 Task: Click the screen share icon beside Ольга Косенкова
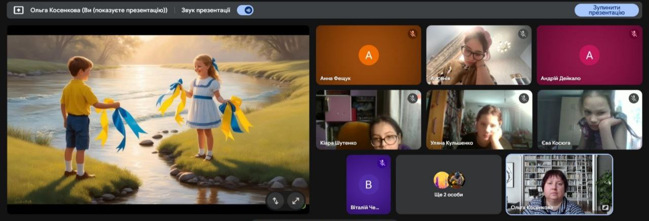[19, 10]
